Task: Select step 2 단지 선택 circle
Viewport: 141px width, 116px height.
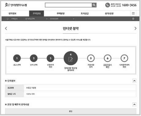Action: 34,58
